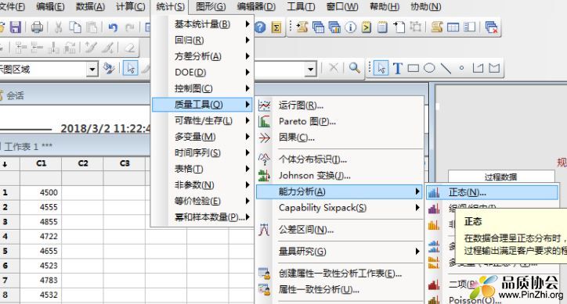Select the Ellipse drawing tool
The height and width of the screenshot is (304, 567).
coord(429,68)
